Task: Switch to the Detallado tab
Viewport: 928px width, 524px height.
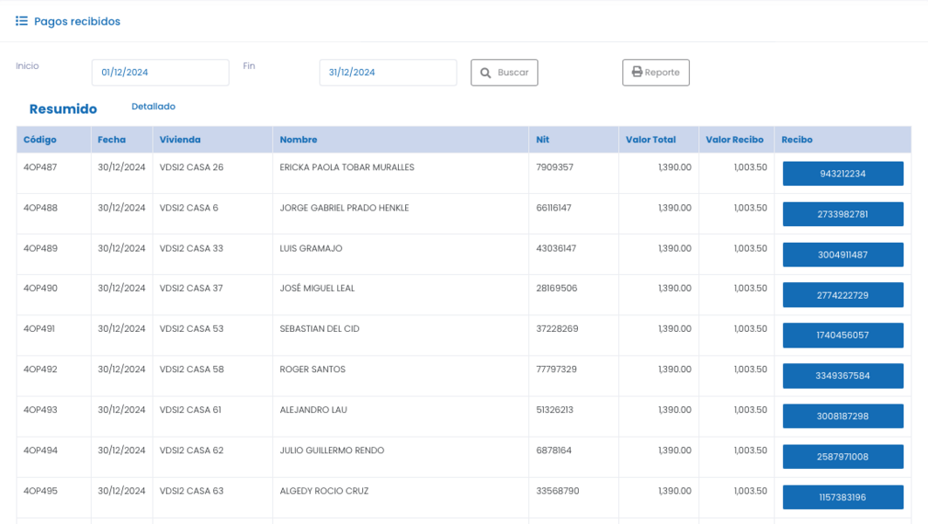Action: pyautogui.click(x=154, y=107)
